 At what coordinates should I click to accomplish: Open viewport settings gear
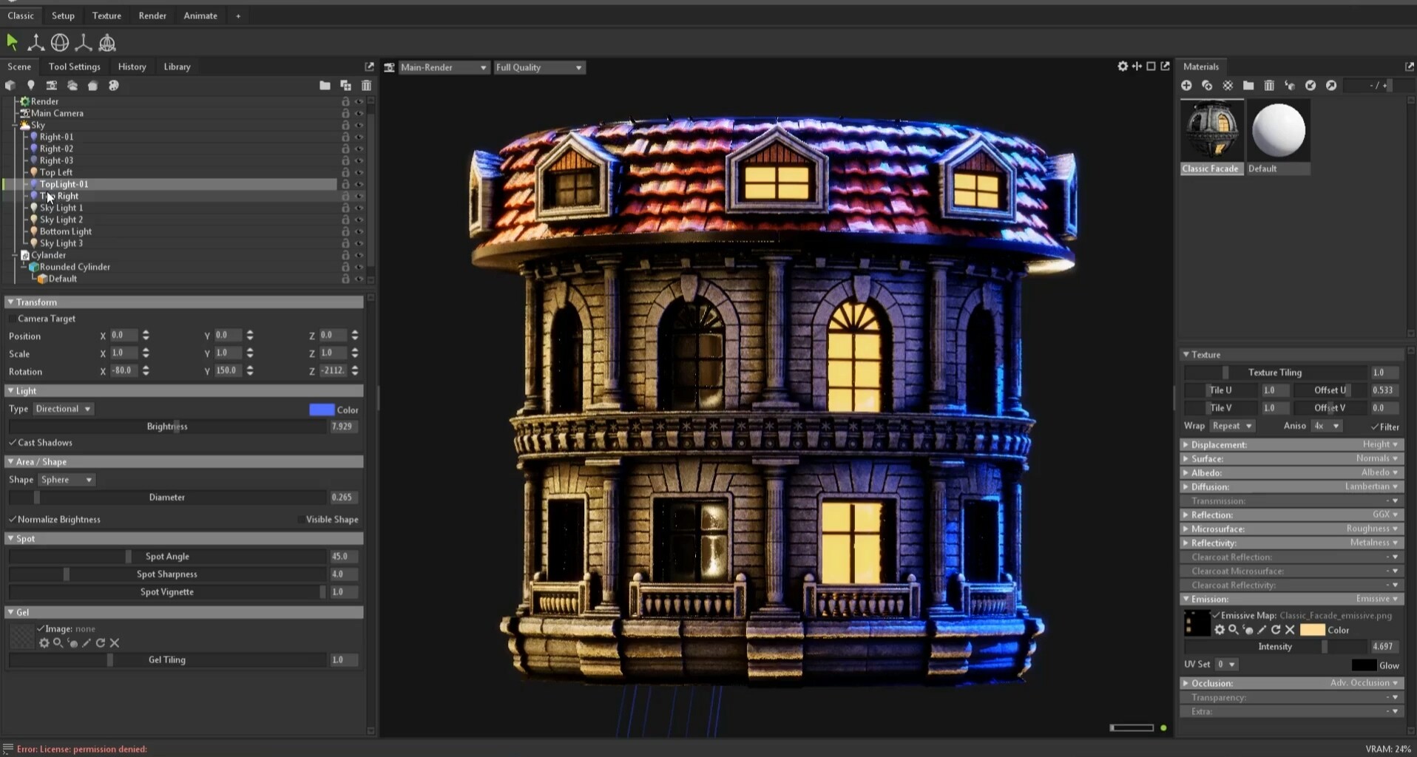click(1123, 67)
